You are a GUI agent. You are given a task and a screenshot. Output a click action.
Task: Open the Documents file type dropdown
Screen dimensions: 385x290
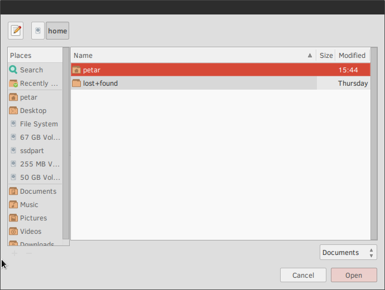pyautogui.click(x=348, y=253)
